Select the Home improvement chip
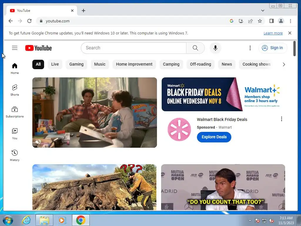The height and width of the screenshot is (226, 301). point(134,64)
